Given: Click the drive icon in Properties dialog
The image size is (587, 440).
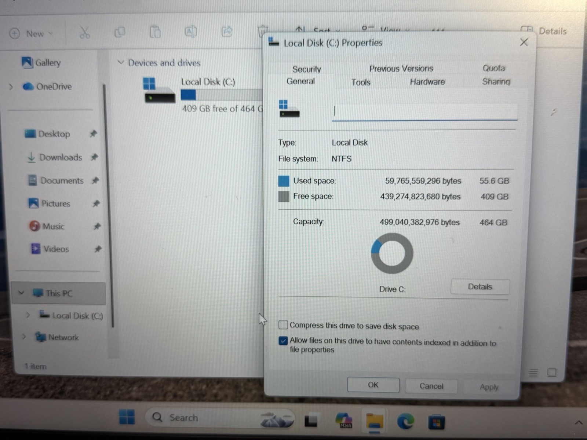Looking at the screenshot, I should pyautogui.click(x=289, y=109).
